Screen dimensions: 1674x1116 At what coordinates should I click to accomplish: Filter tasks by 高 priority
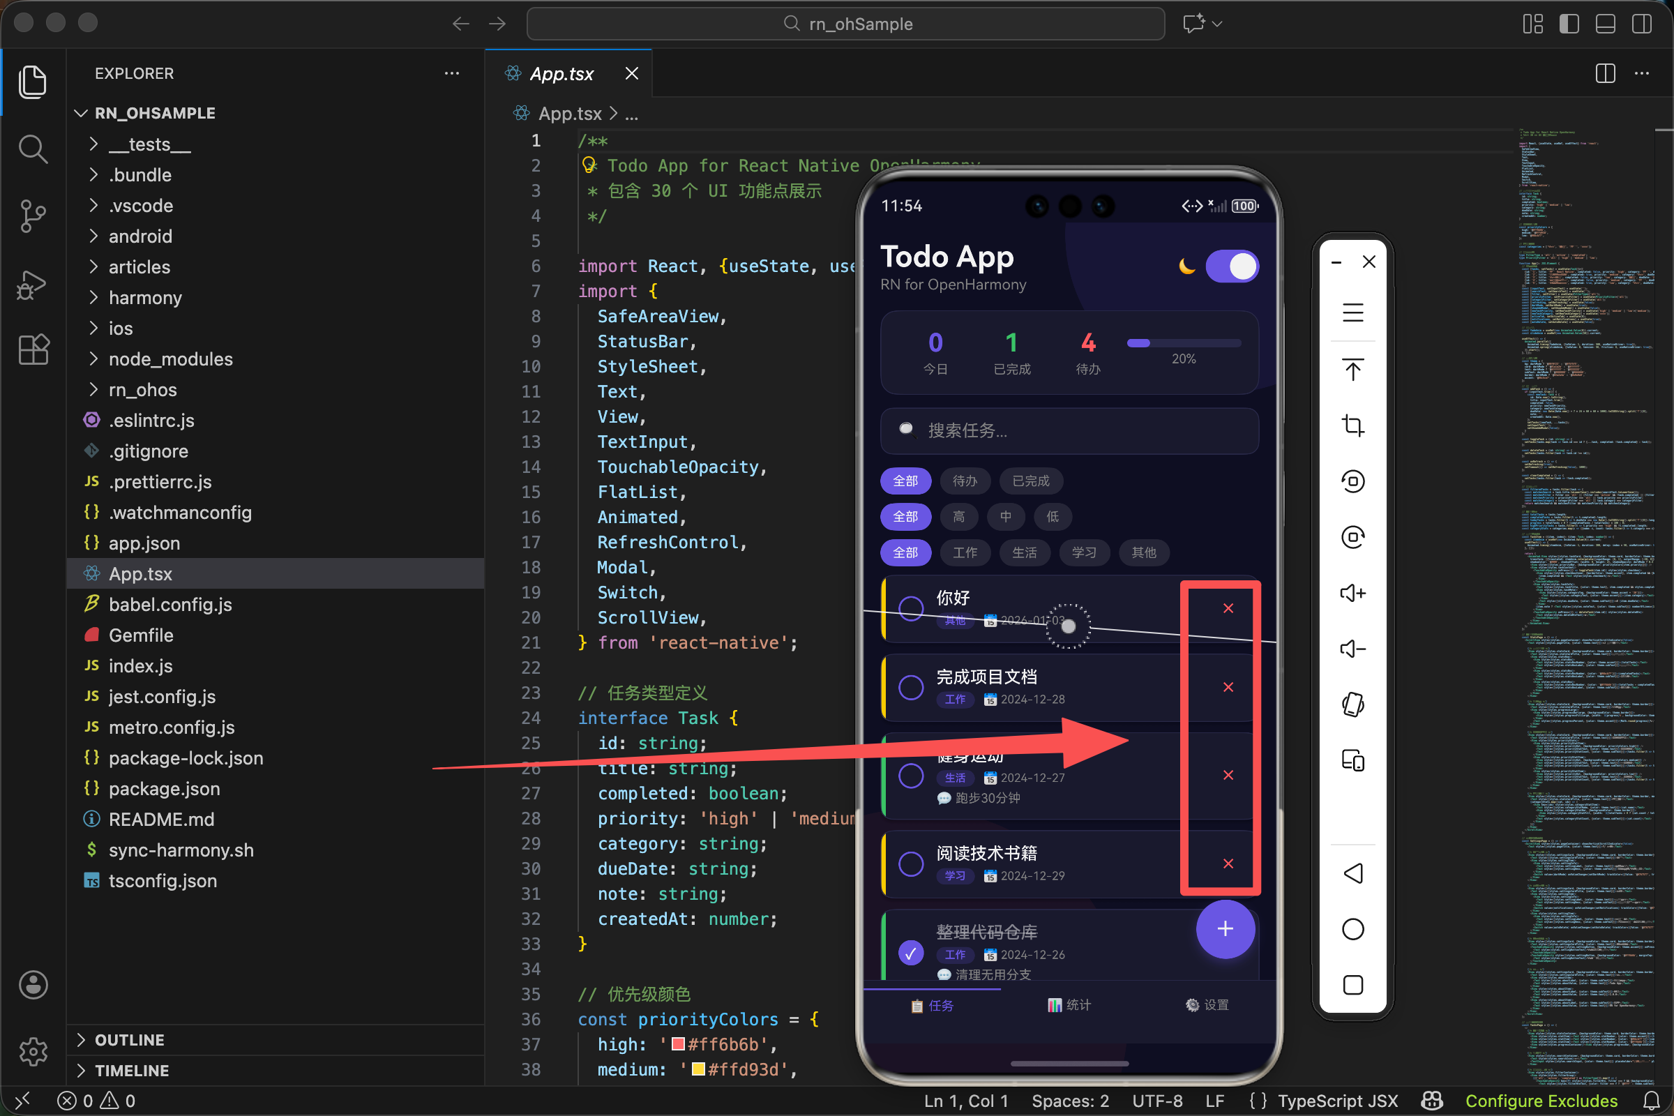click(958, 517)
